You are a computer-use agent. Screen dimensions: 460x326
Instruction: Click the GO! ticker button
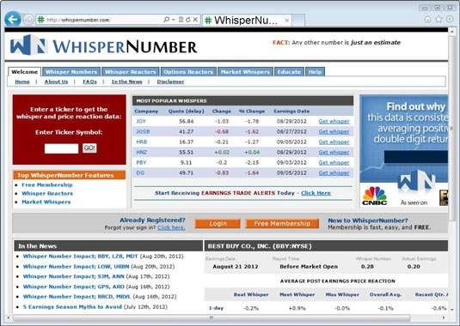coord(89,148)
